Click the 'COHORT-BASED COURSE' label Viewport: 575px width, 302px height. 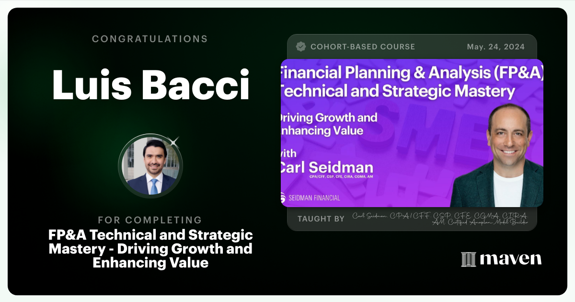pyautogui.click(x=363, y=46)
